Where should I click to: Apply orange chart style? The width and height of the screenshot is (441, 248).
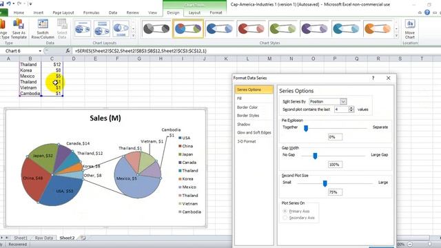(378, 28)
